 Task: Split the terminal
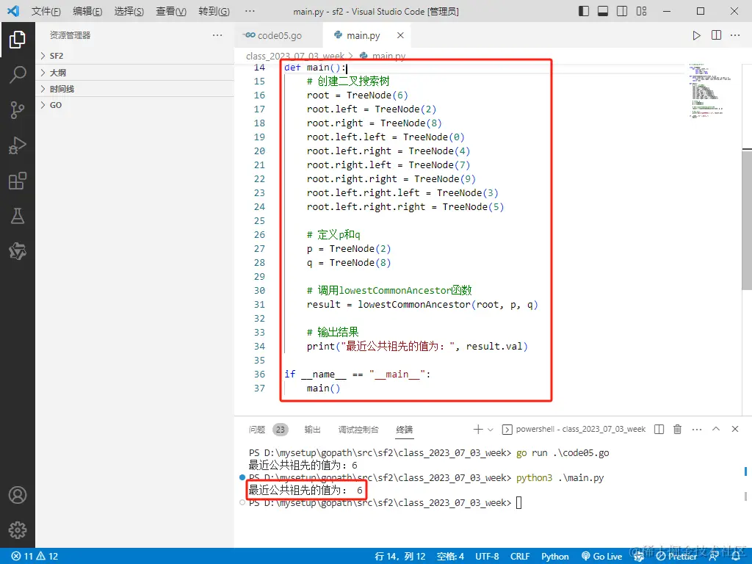point(659,429)
